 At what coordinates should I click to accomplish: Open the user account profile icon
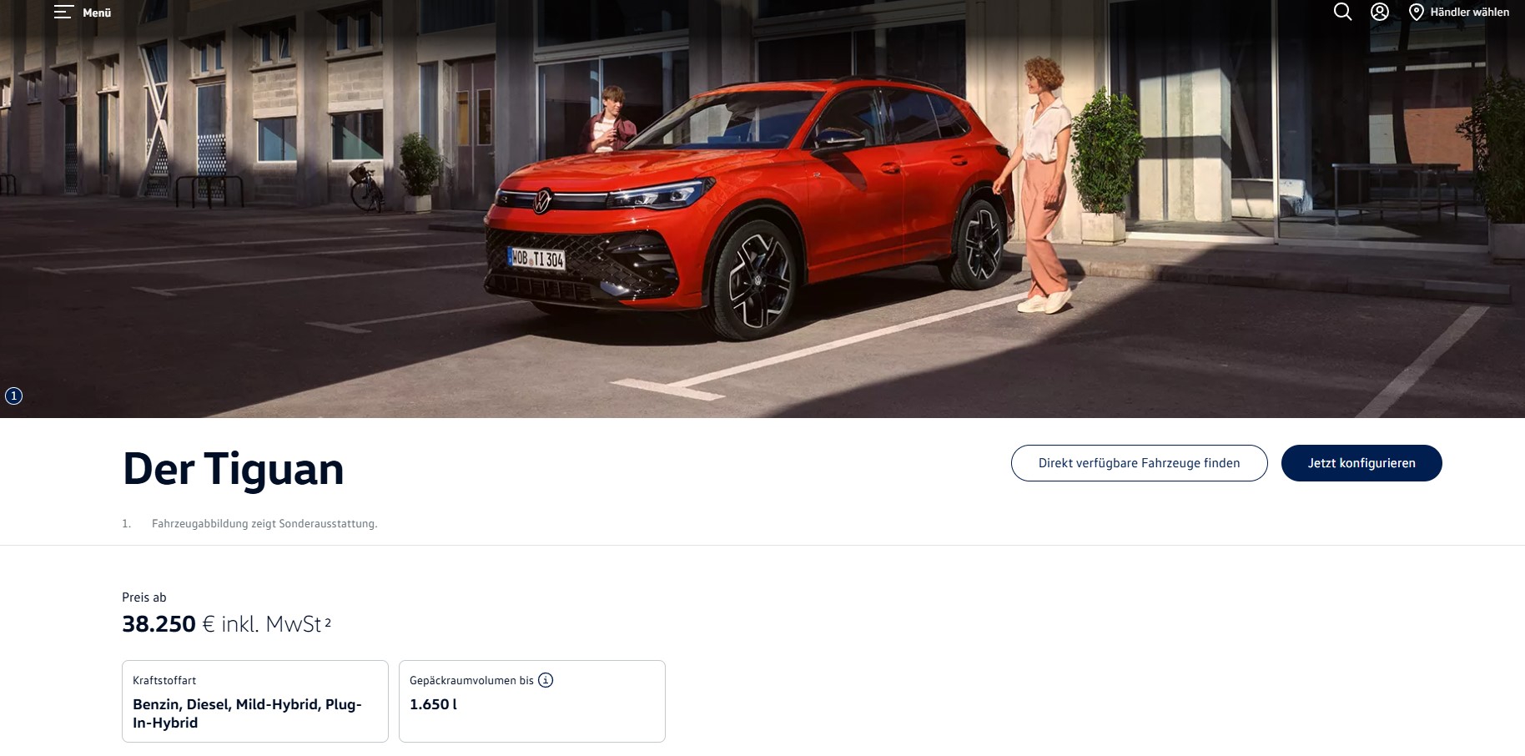[x=1380, y=12]
